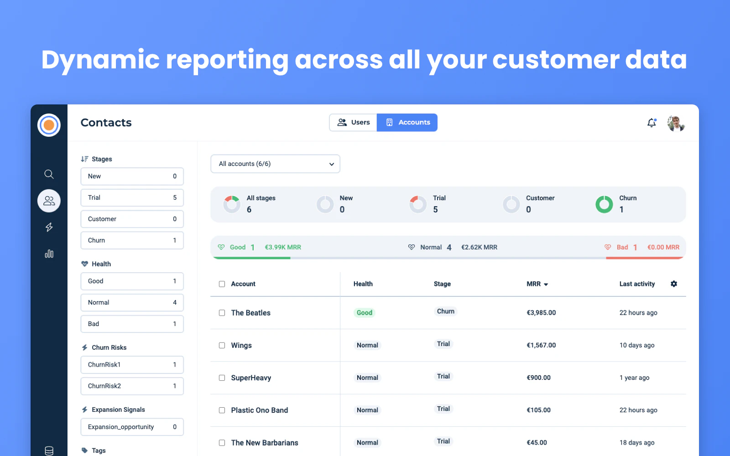
Task: Click the circular app logo top left
Action: pyautogui.click(x=49, y=125)
